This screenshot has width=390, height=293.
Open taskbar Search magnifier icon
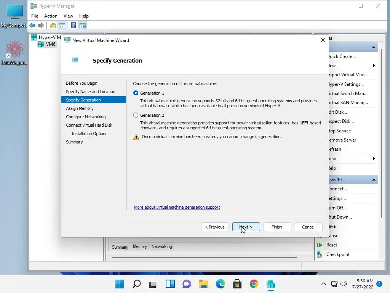137,284
